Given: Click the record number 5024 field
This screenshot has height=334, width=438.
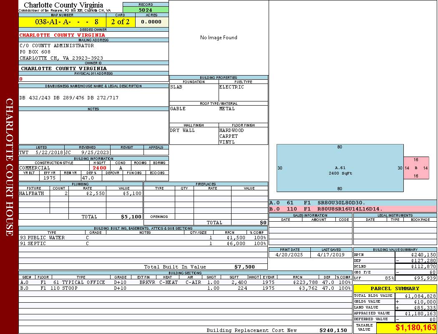Looking at the screenshot, I should tap(146, 10).
